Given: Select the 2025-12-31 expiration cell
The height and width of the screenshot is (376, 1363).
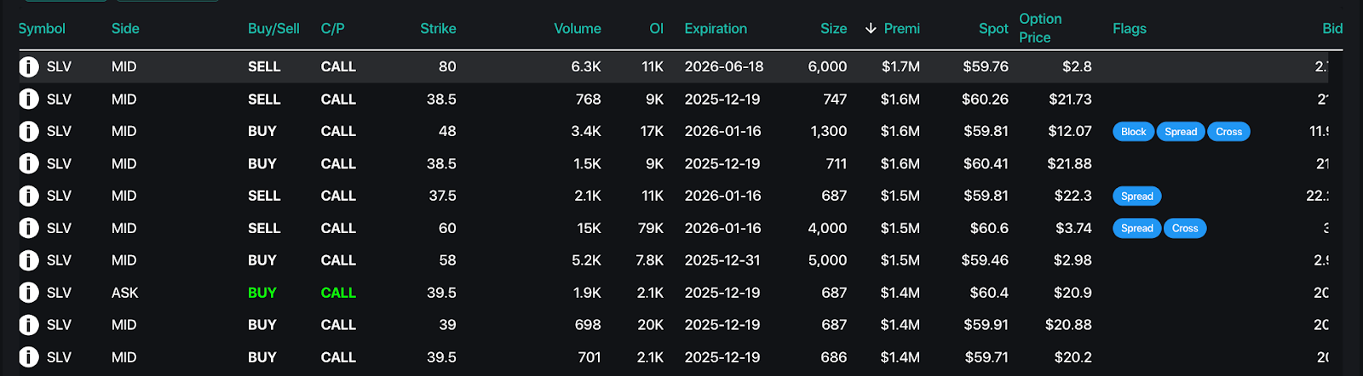Looking at the screenshot, I should click(722, 260).
